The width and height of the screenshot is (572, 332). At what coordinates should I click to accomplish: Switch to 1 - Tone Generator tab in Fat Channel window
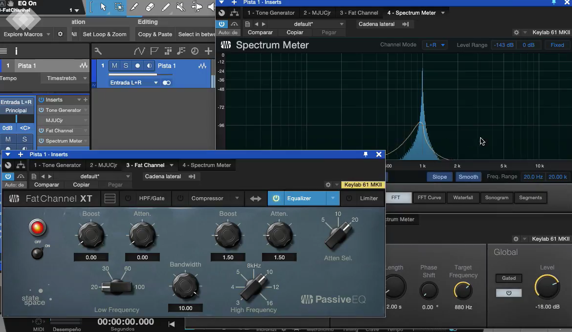(57, 165)
